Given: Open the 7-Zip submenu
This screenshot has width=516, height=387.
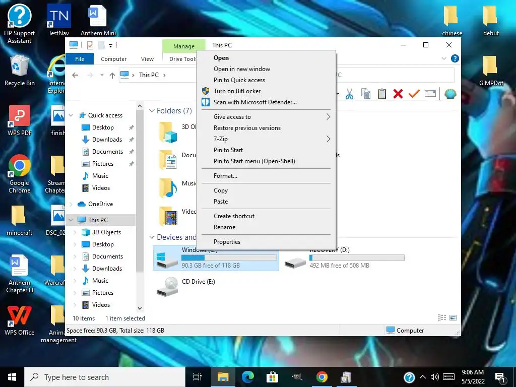Looking at the screenshot, I should 266,139.
